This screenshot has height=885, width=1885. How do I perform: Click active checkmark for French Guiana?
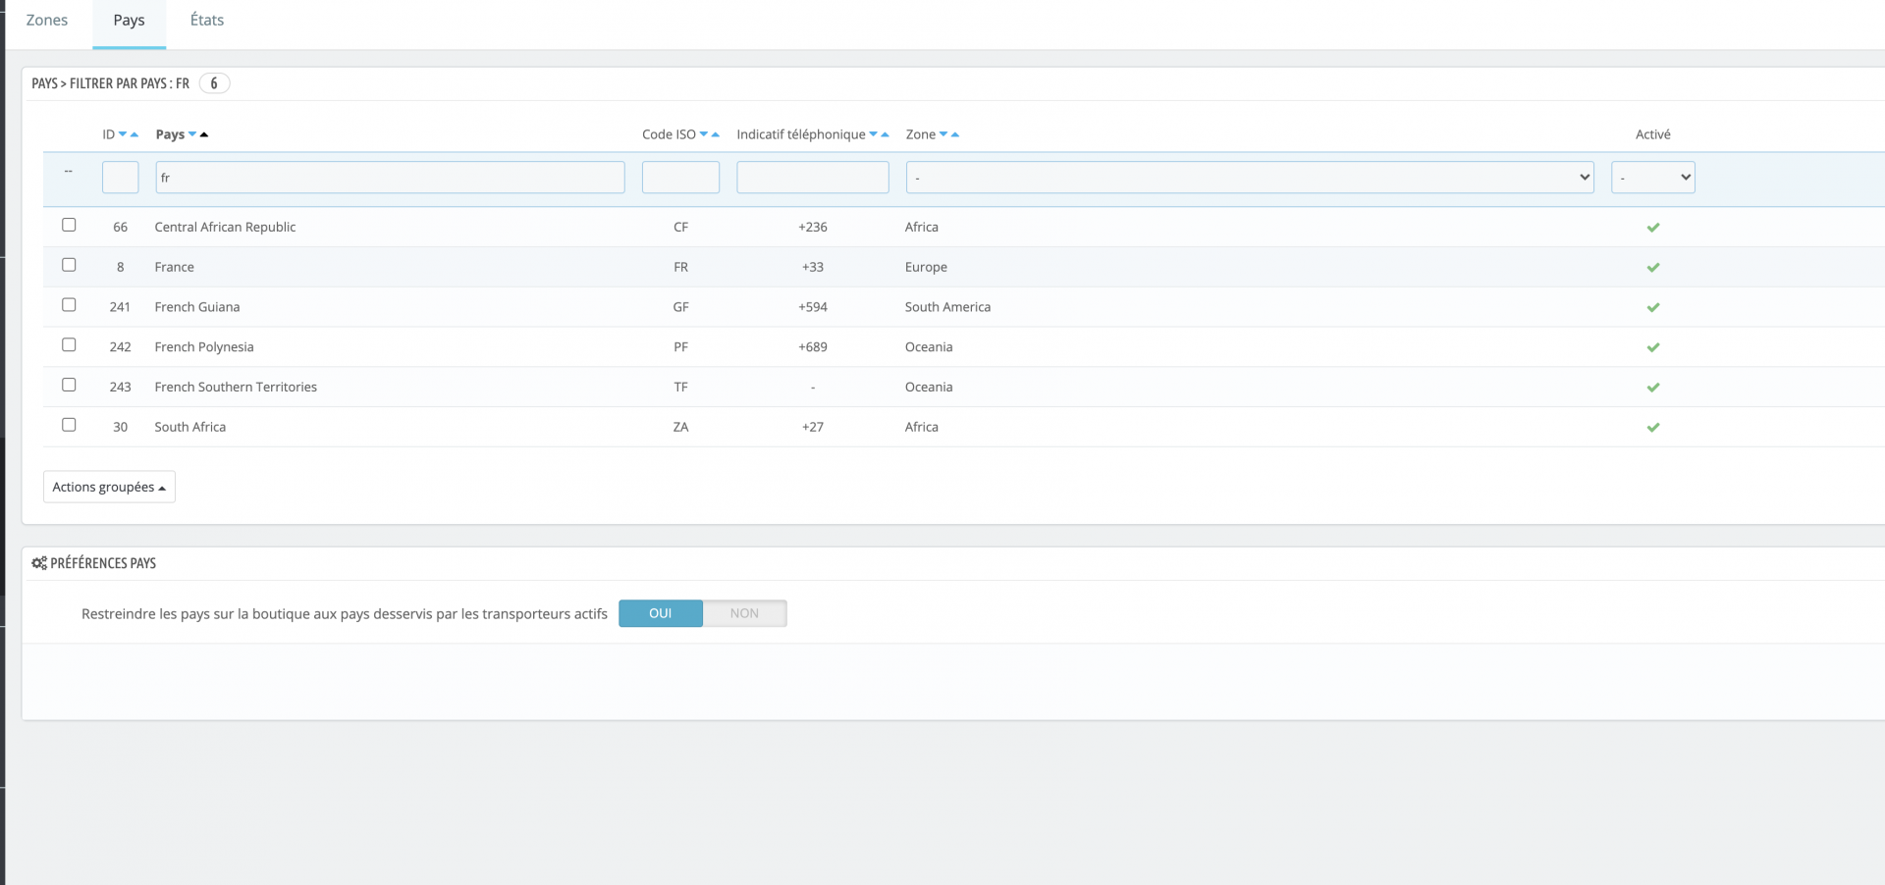(1653, 307)
